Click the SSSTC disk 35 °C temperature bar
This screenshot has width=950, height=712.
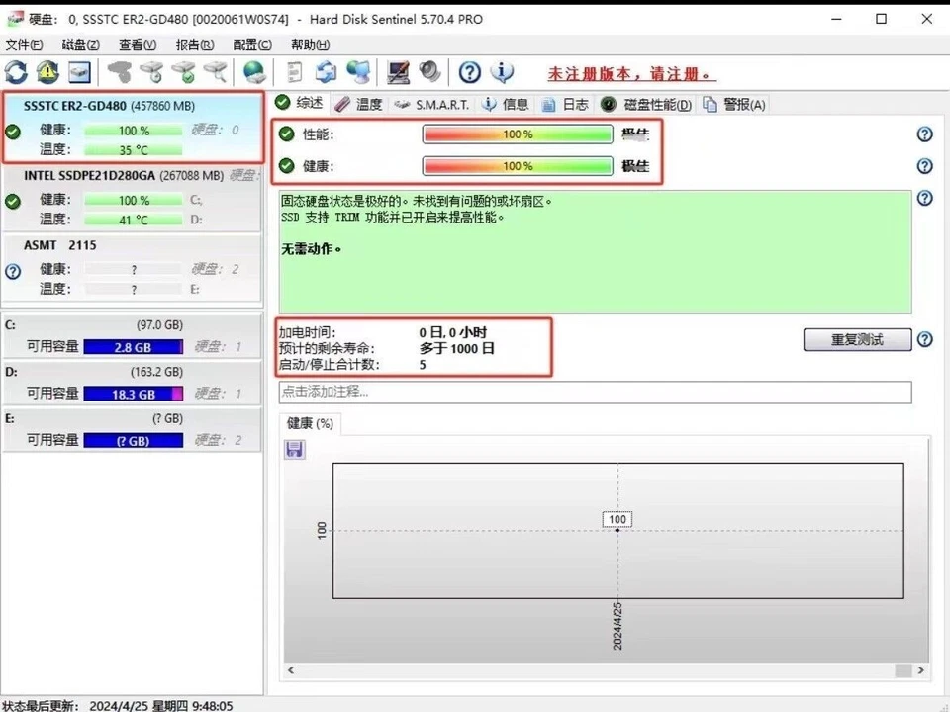point(134,149)
